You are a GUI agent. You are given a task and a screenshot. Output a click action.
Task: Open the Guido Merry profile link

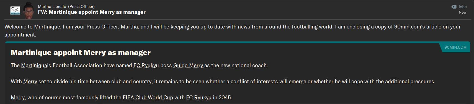click(x=188, y=66)
